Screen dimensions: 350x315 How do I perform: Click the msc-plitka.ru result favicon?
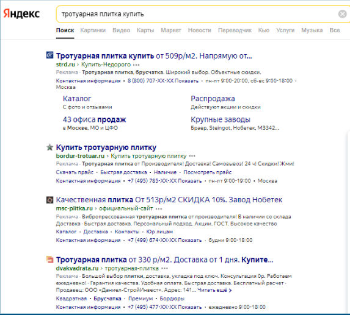[x=49, y=200]
